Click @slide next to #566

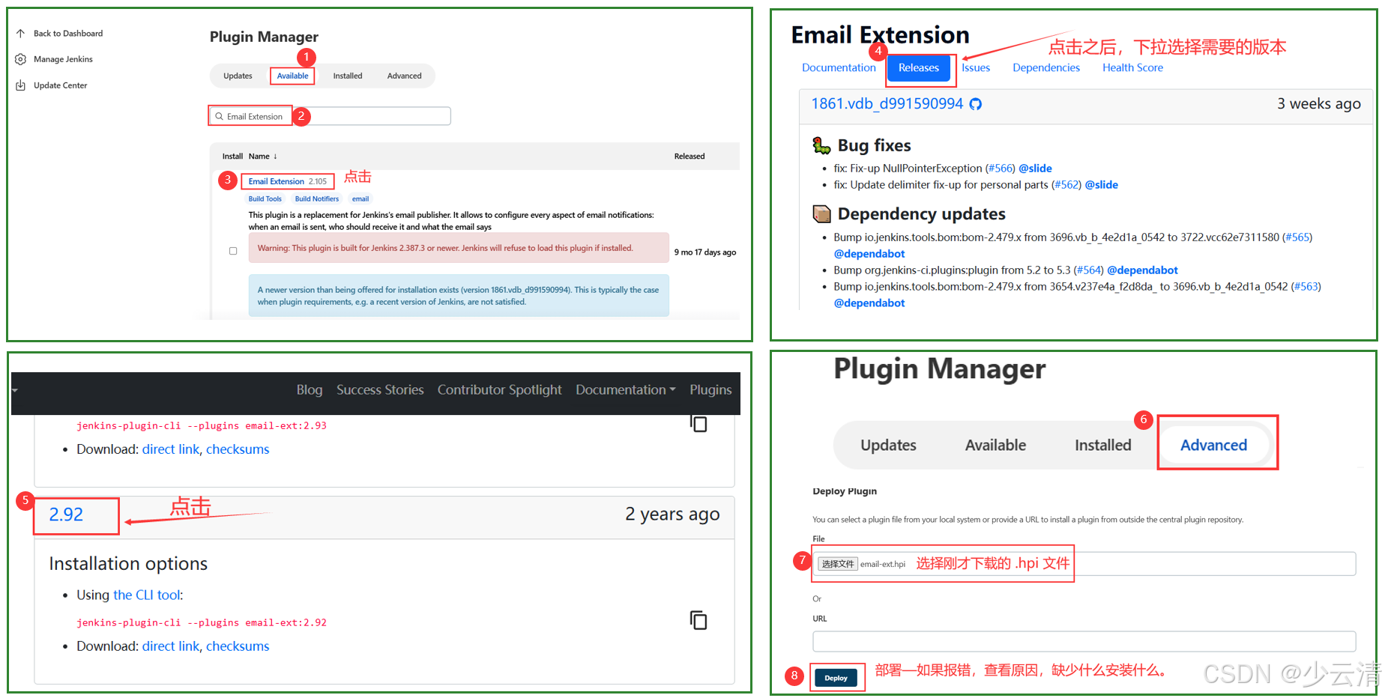pos(1035,169)
